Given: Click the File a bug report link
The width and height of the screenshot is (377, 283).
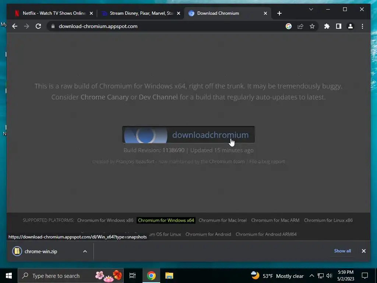Looking at the screenshot, I should point(267,162).
